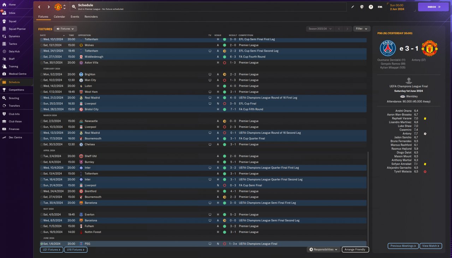Go back using the back arrow
452x258 pixels.
pyautogui.click(x=39, y=7)
